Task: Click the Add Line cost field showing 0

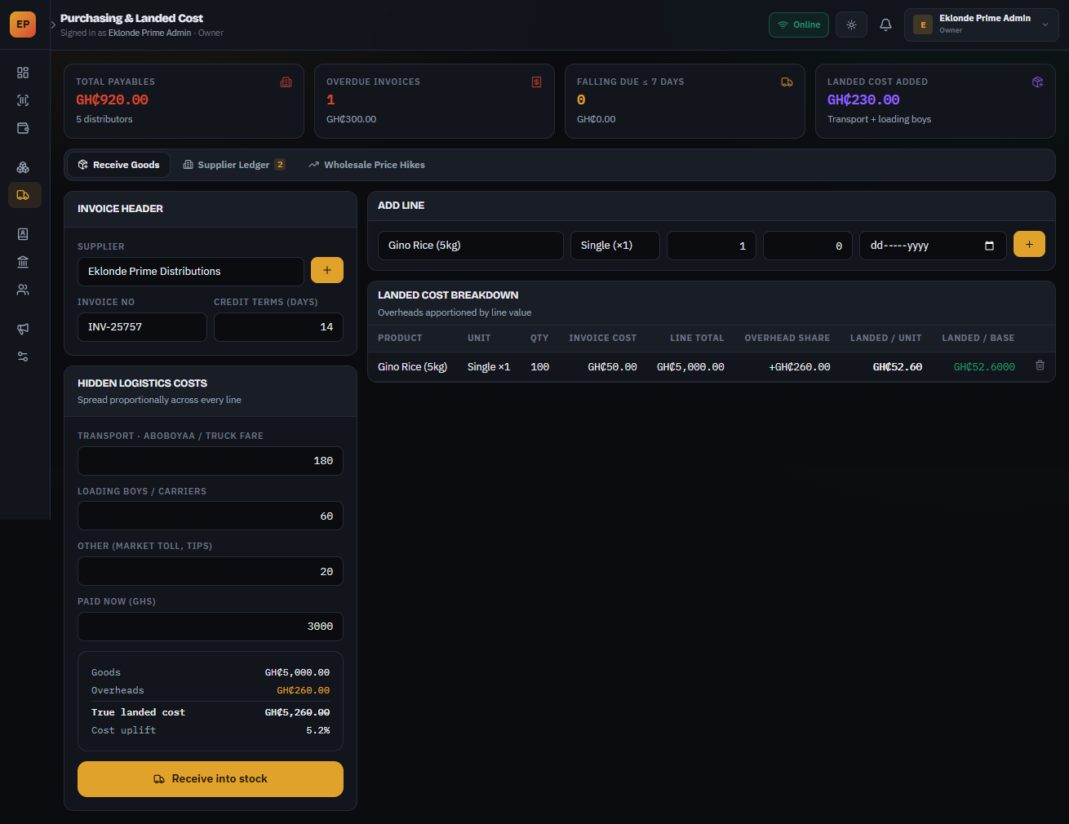Action: pyautogui.click(x=808, y=246)
